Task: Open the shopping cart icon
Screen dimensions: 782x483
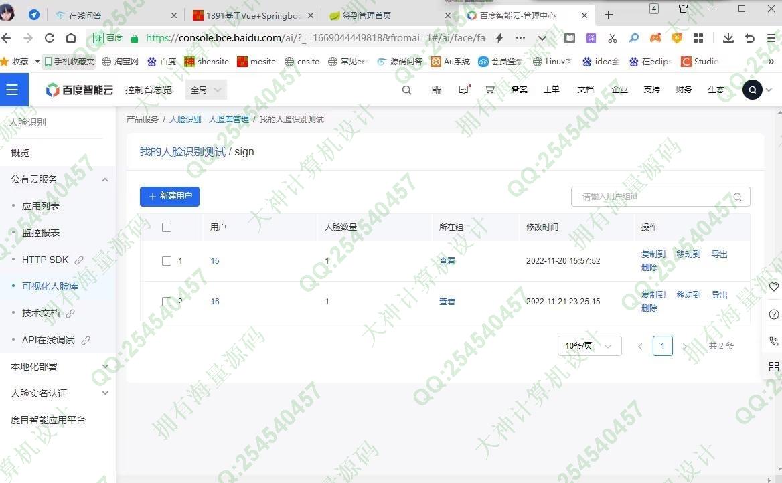Action: [x=489, y=90]
